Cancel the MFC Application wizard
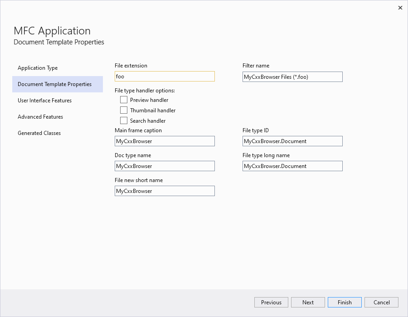 (x=381, y=302)
